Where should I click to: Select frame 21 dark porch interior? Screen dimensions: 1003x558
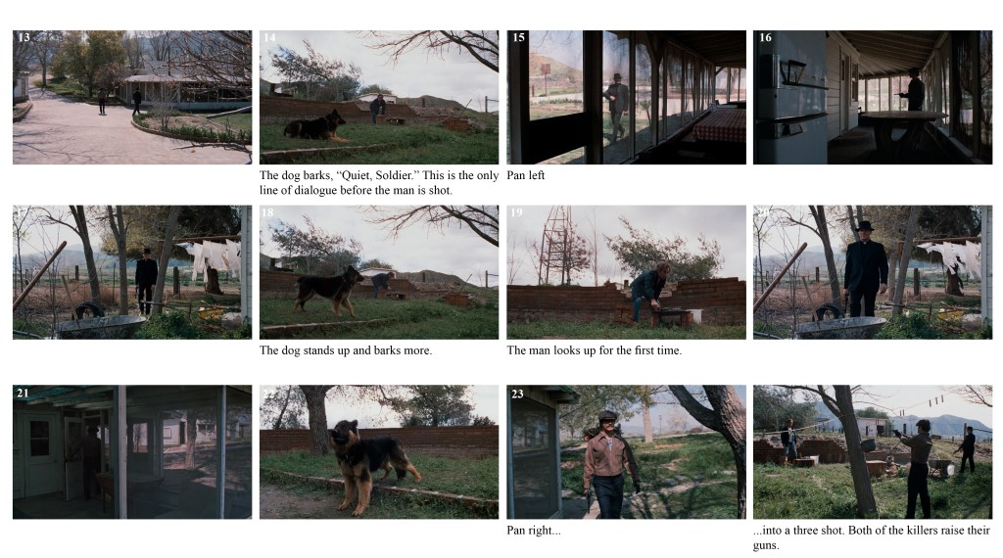(x=132, y=452)
